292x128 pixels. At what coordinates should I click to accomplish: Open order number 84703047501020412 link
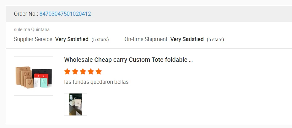(65, 14)
